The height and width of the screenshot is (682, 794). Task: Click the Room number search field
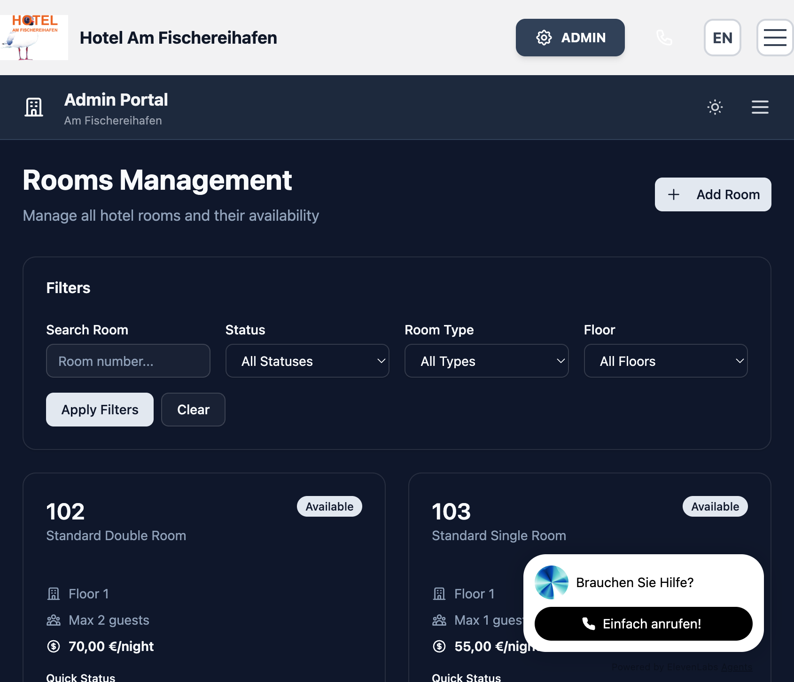tap(128, 361)
